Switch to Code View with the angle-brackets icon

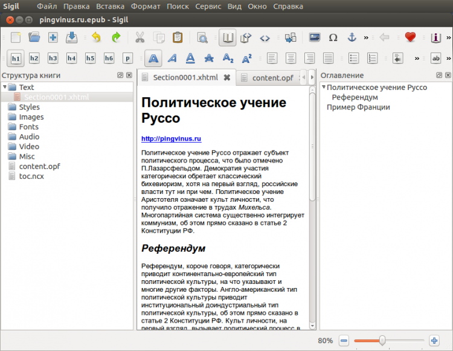[x=265, y=37]
